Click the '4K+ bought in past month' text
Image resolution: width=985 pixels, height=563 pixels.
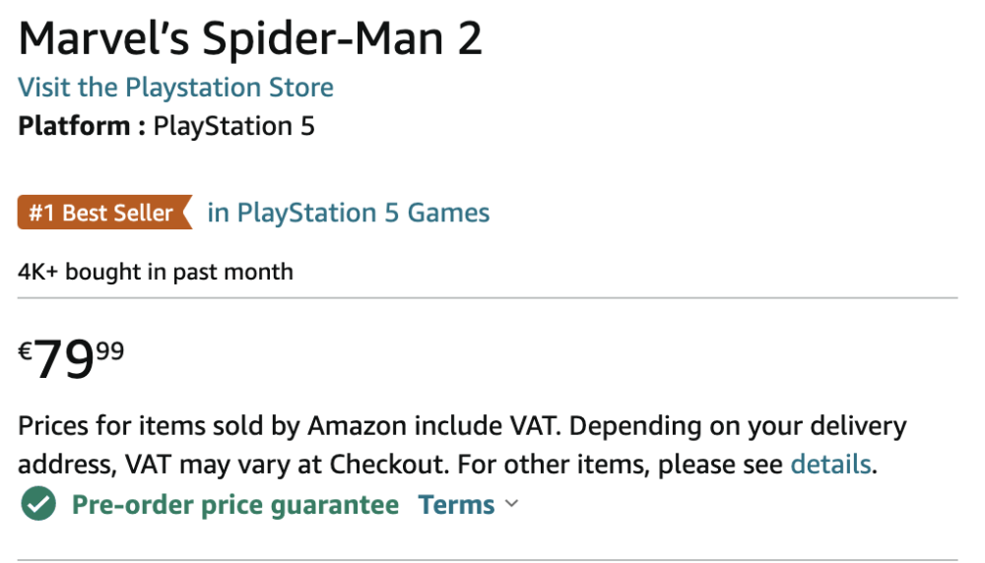156,272
